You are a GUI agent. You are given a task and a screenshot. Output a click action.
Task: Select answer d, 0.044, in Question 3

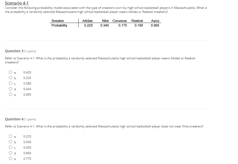(10, 89)
